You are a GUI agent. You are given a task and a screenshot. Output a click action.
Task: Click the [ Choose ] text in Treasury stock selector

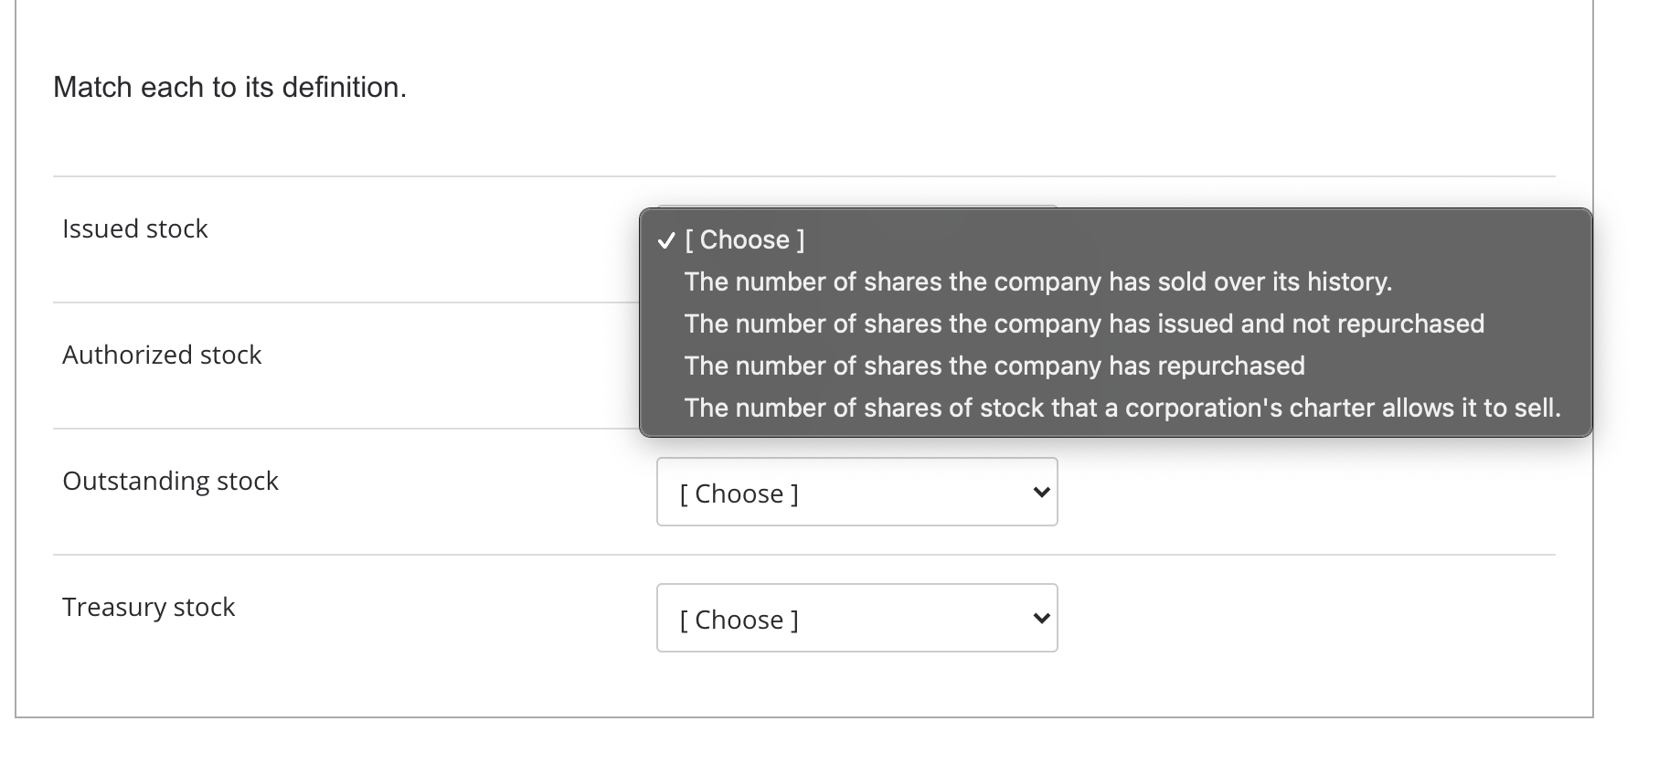tap(738, 619)
